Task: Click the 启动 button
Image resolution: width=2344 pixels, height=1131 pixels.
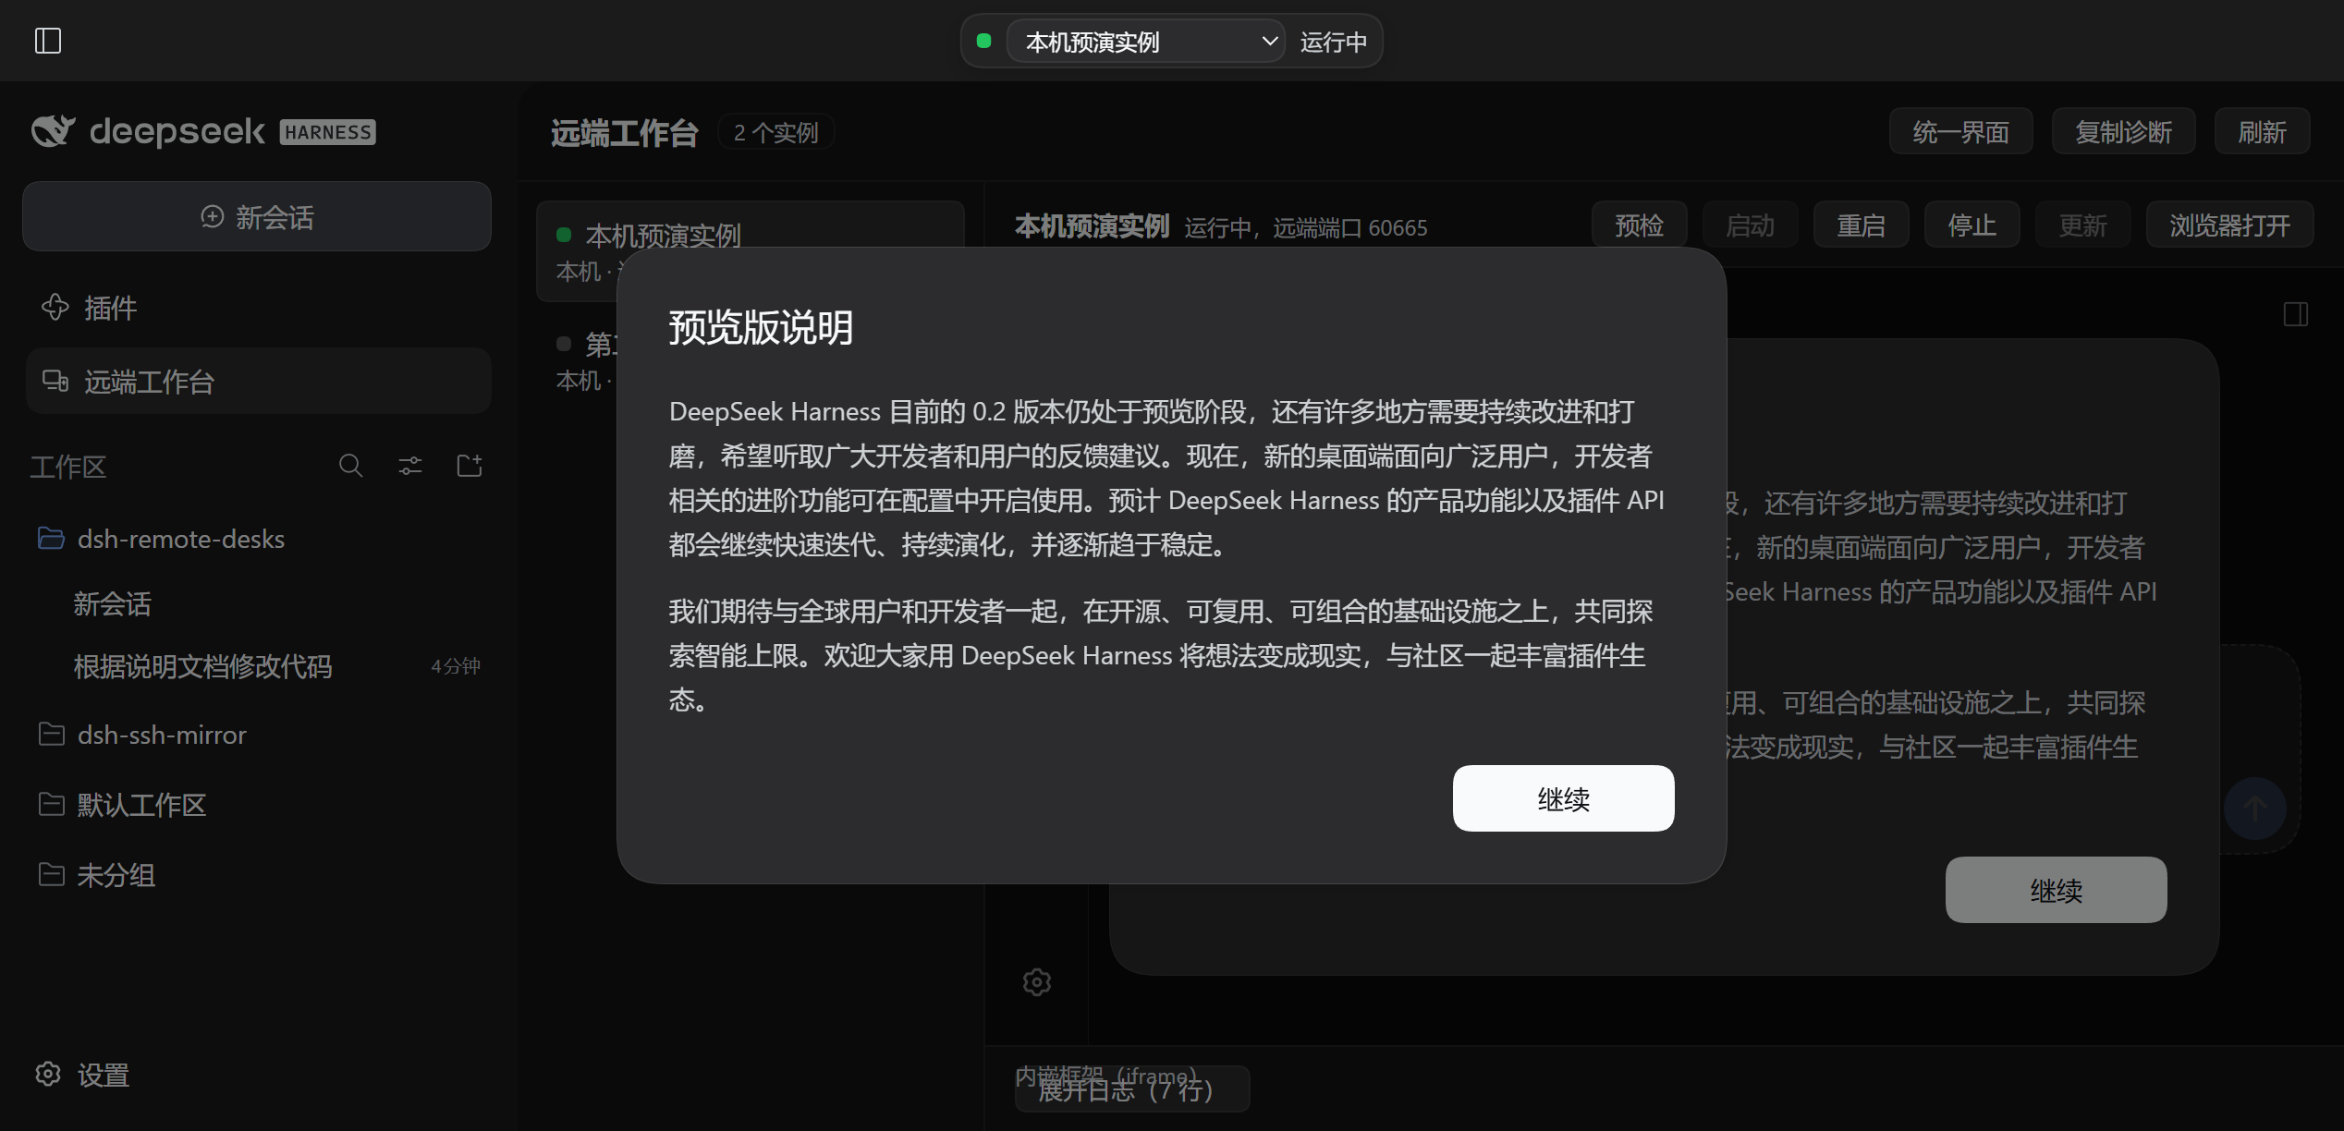Action: [1750, 225]
